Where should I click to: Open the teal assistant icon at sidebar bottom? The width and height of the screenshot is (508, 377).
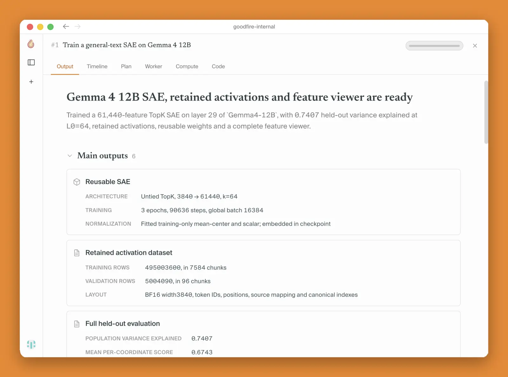coord(31,344)
